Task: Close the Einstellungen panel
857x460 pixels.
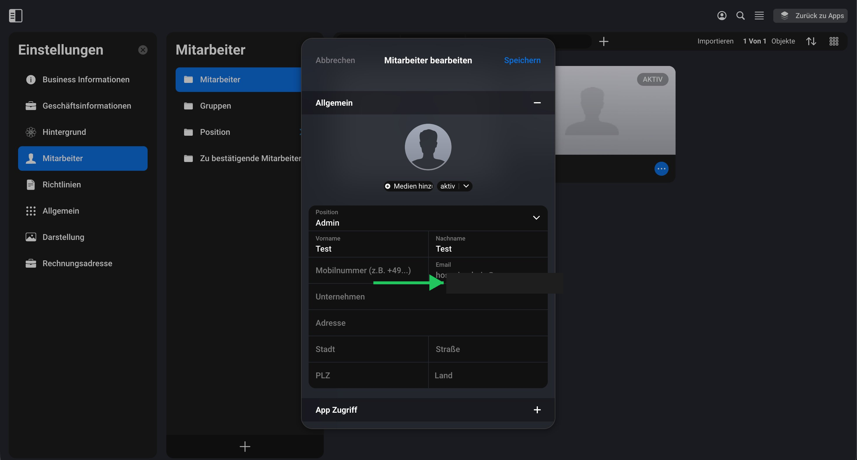Action: point(143,50)
